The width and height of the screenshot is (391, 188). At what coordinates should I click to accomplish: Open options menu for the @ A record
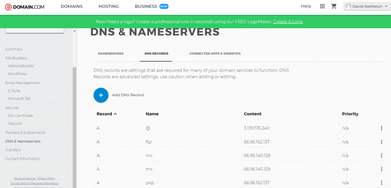(x=381, y=128)
